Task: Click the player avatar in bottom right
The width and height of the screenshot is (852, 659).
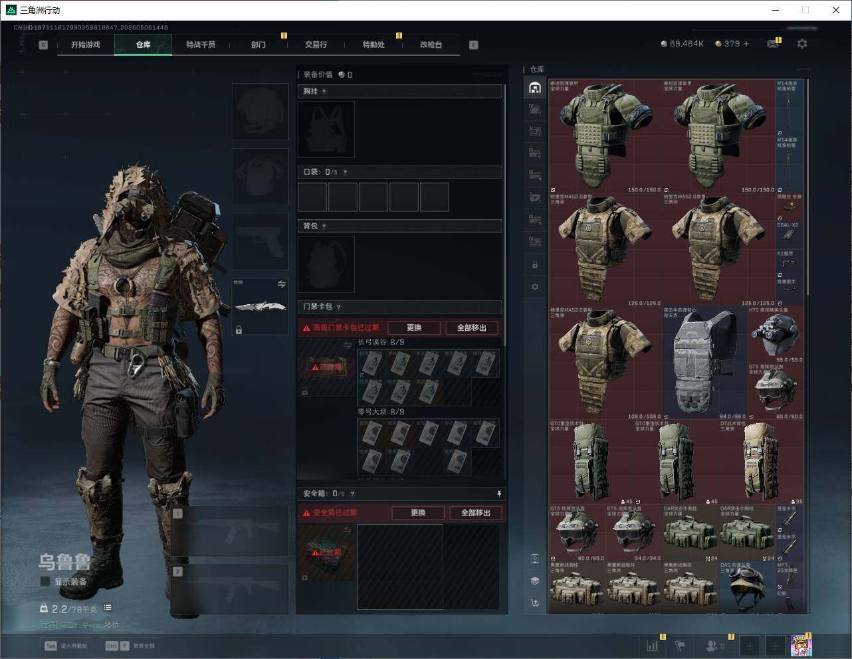Action: coord(801,645)
